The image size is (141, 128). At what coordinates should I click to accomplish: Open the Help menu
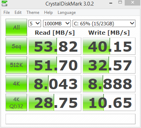pyautogui.click(x=48, y=12)
